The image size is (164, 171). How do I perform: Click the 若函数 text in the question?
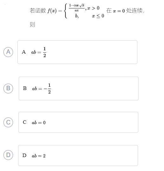click(x=38, y=10)
